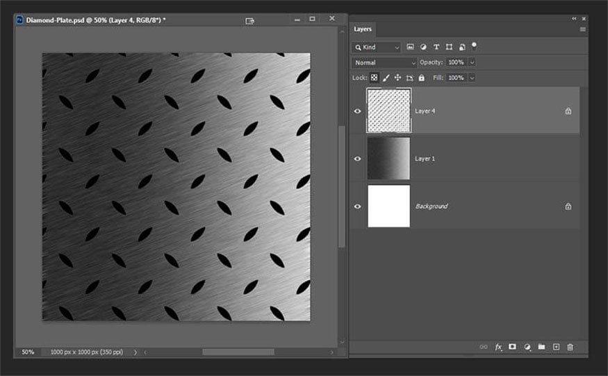Delete layer trash icon
The image size is (608, 376).
570,347
